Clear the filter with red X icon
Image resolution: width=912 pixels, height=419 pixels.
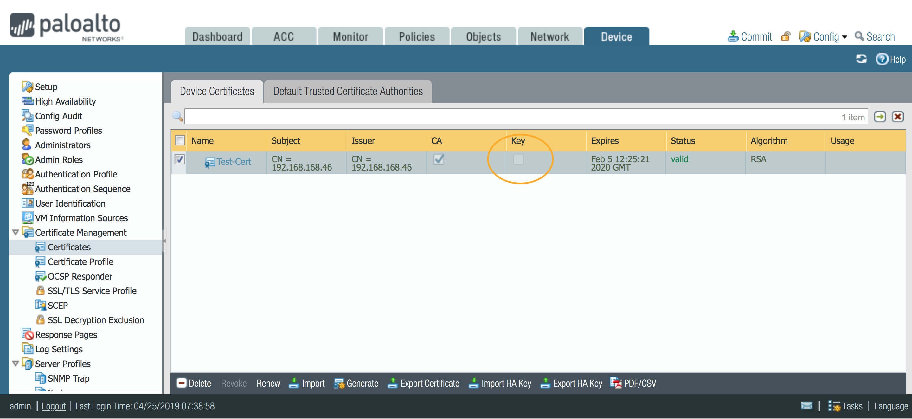898,117
